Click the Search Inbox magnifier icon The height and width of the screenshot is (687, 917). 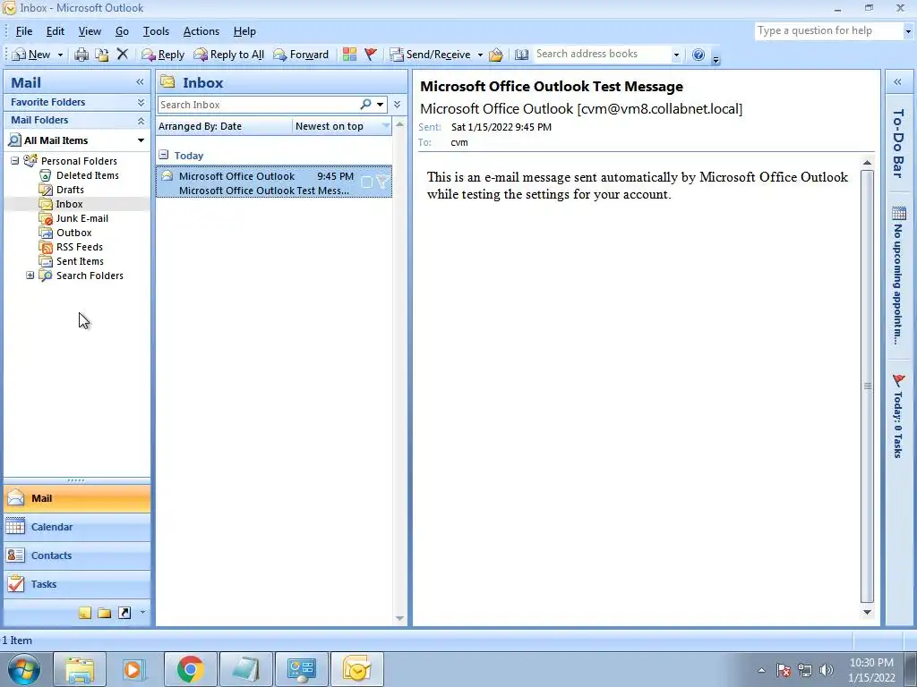[365, 104]
